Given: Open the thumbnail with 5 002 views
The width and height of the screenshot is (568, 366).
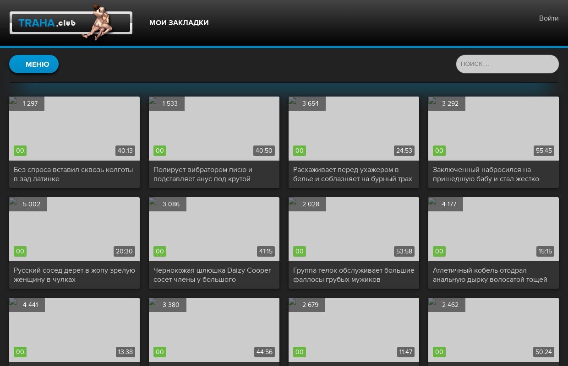Looking at the screenshot, I should click(74, 229).
